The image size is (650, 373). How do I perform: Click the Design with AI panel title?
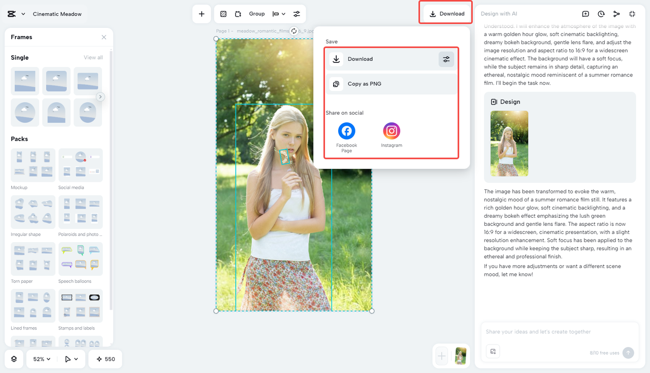click(x=499, y=14)
